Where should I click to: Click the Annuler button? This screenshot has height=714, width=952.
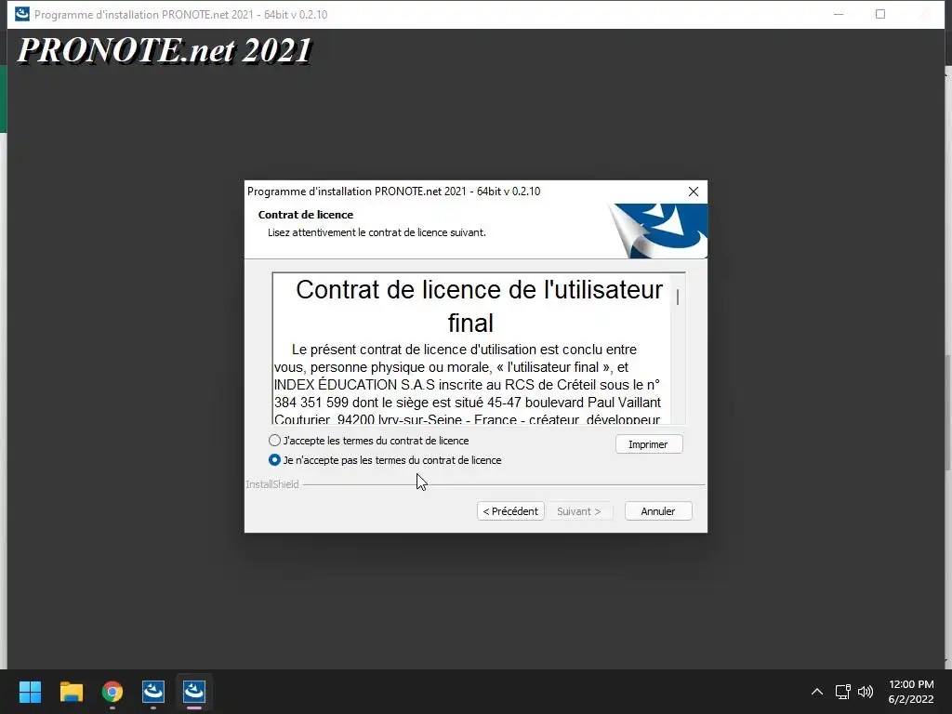tap(658, 511)
